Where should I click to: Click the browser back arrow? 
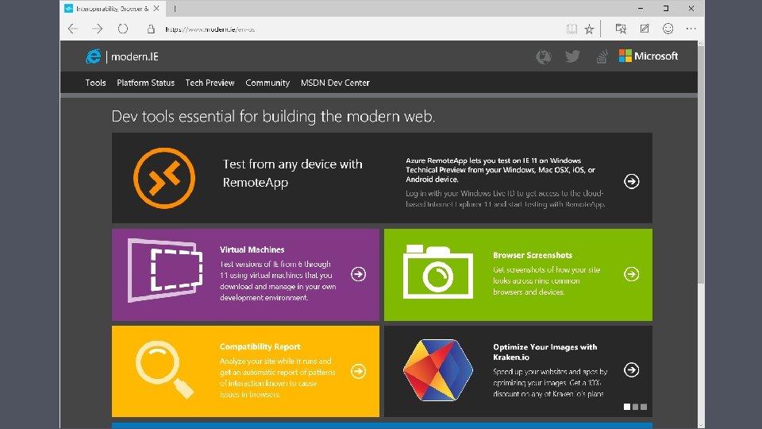(73, 29)
